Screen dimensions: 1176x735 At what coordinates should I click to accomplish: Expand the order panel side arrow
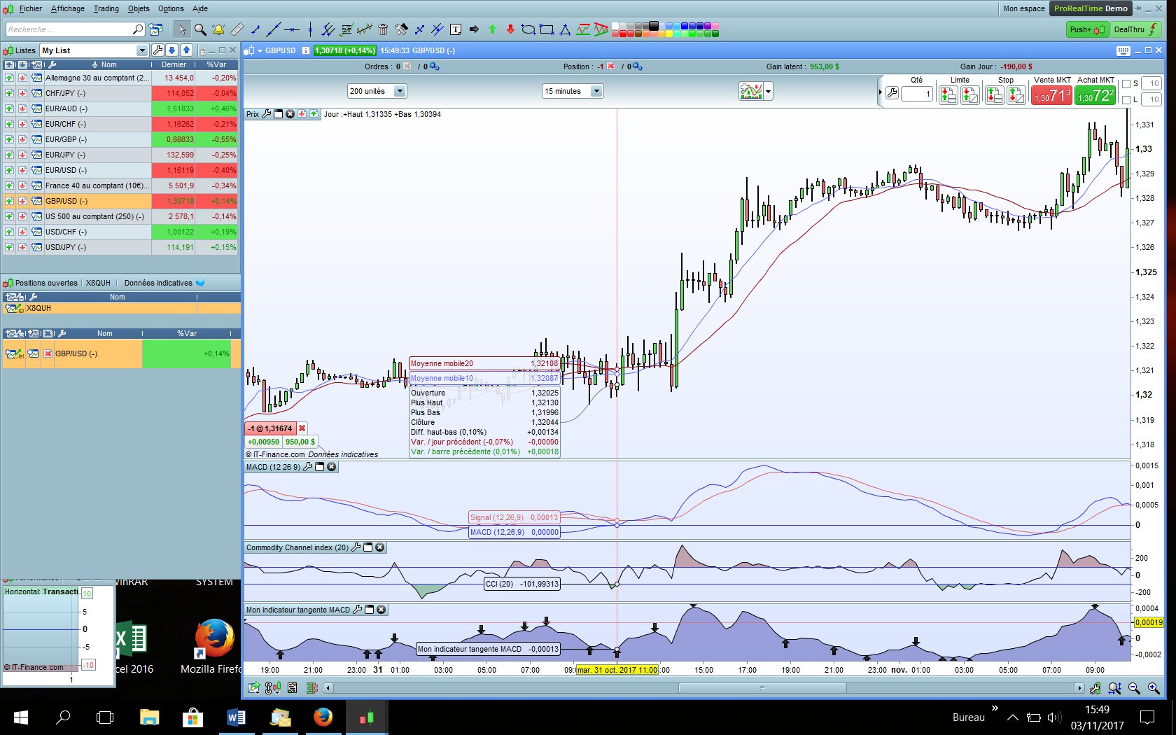tap(881, 92)
